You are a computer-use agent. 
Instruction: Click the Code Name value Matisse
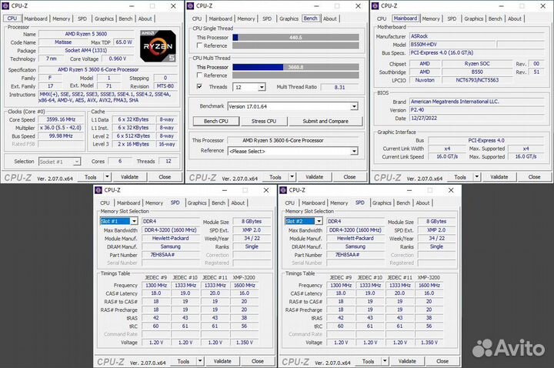click(x=63, y=42)
